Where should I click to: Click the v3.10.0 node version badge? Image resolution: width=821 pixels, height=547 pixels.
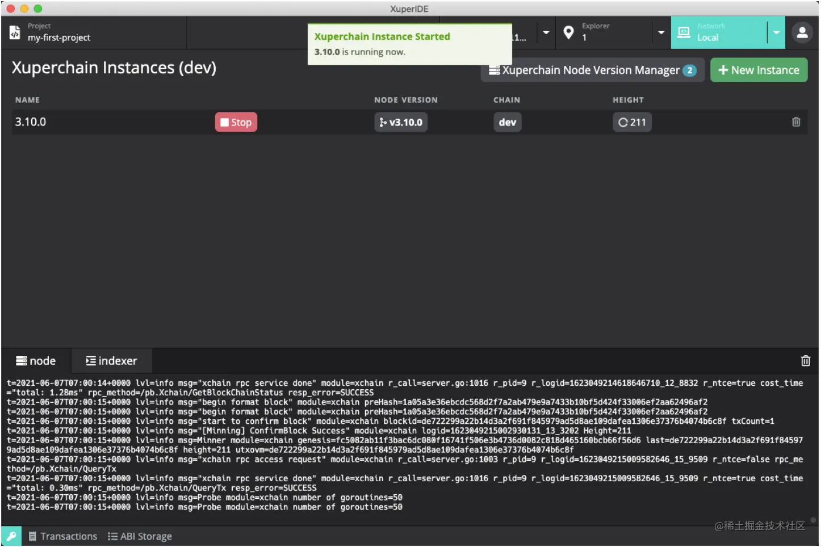pos(401,122)
